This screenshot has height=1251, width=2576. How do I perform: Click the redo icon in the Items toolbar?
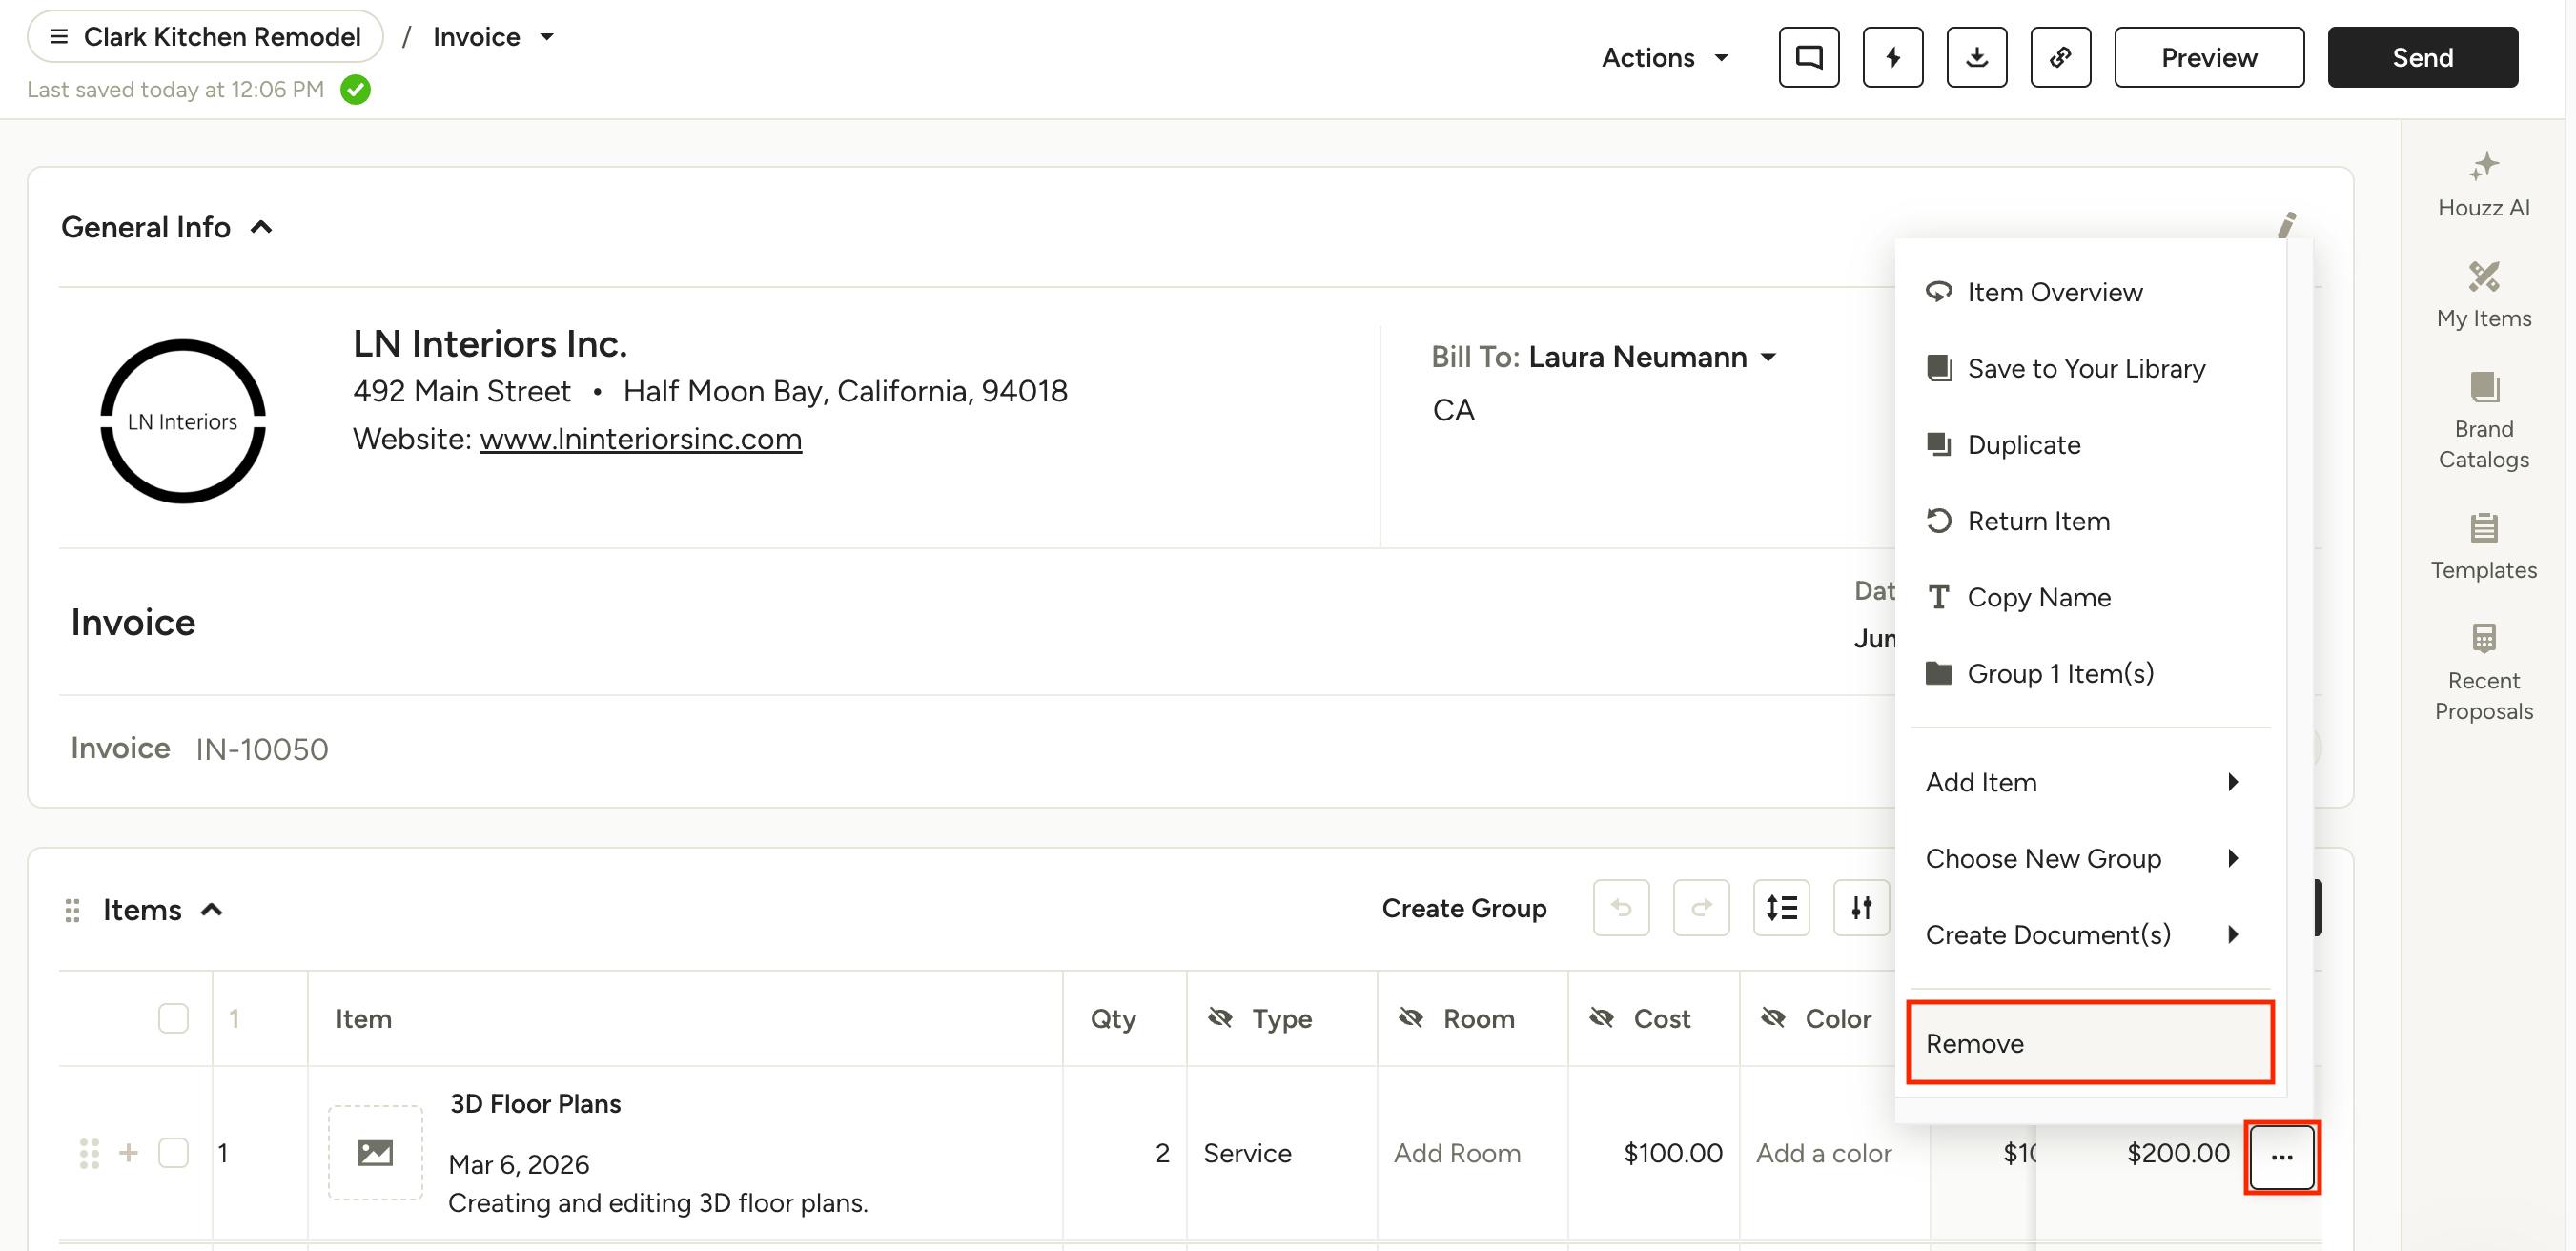(x=1701, y=908)
